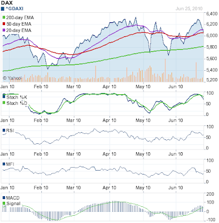
Task: Click Apr 10 under the RSI chart
Action: pos(109,154)
